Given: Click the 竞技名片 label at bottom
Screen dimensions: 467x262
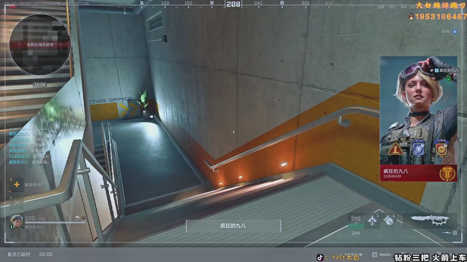Looking at the screenshot, I should [385, 255].
